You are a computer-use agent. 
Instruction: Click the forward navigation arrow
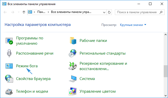tap(13, 12)
